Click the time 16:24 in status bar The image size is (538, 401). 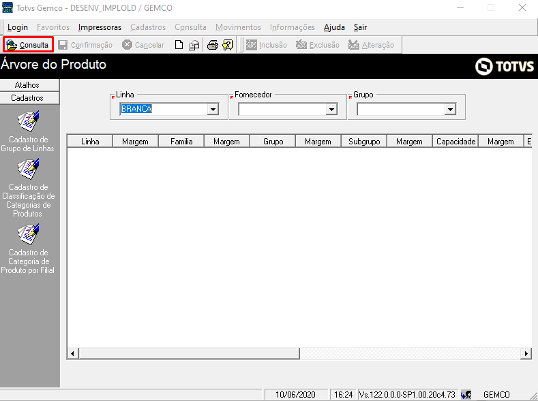point(344,395)
